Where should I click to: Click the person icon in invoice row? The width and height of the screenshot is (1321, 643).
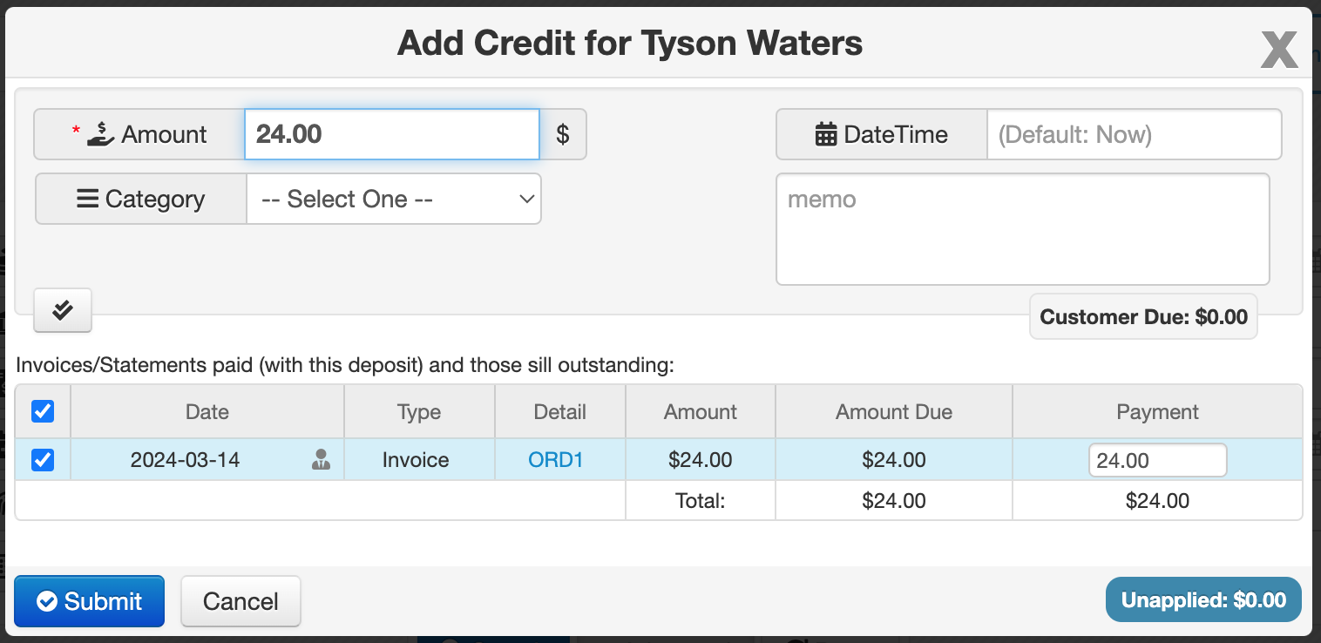321,459
